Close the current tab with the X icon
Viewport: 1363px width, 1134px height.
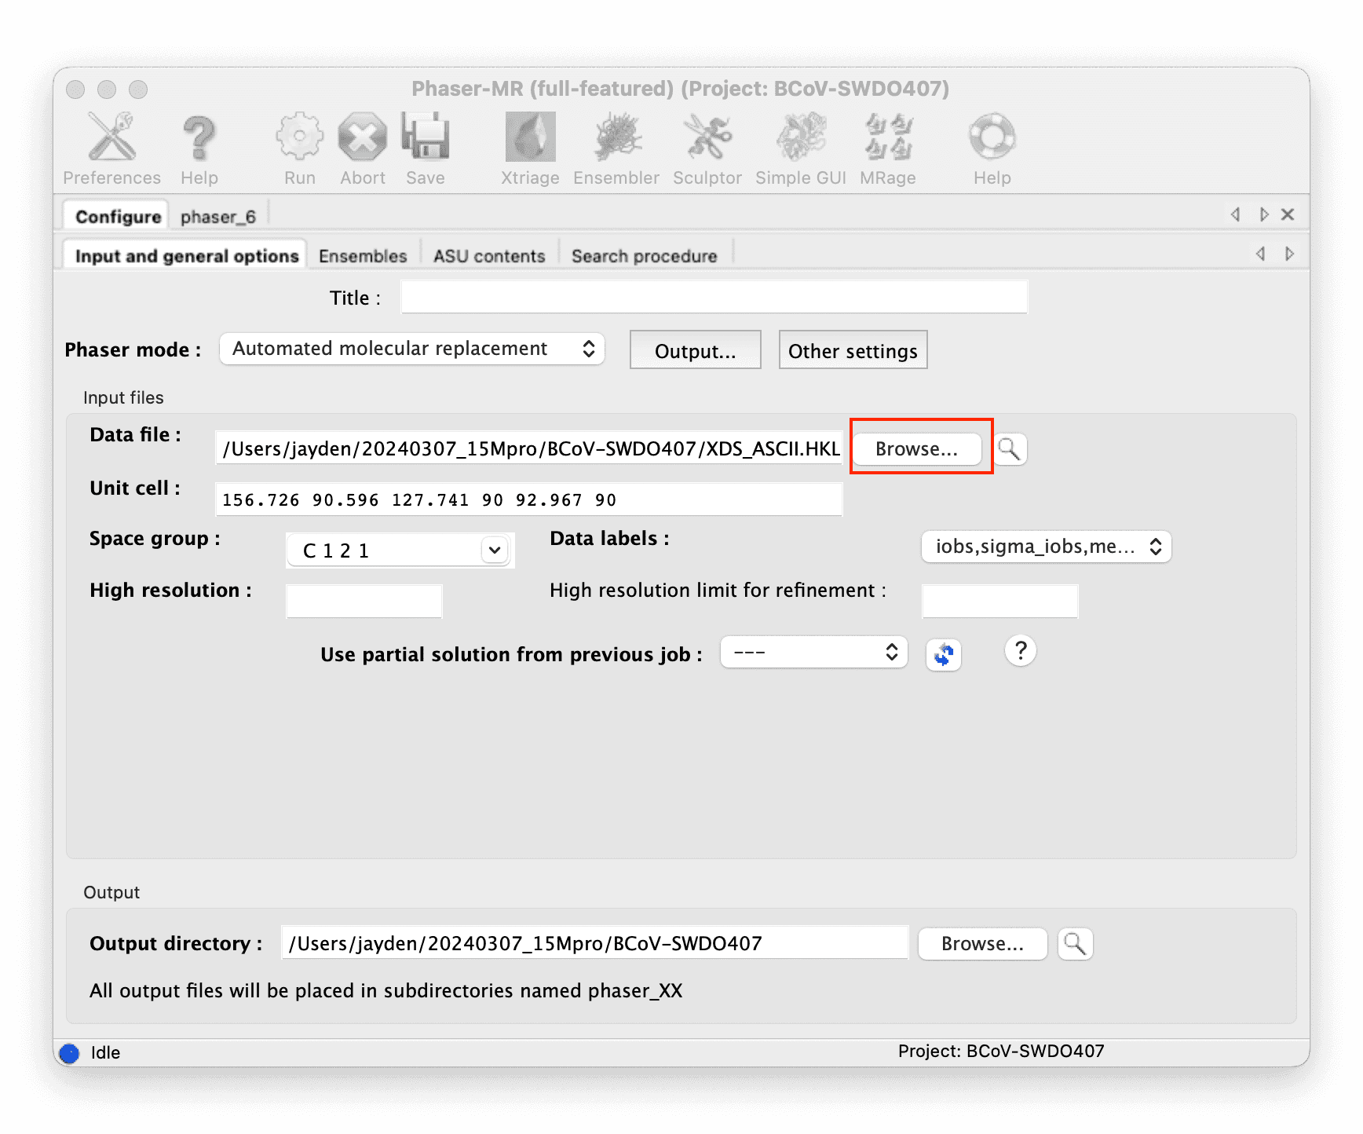click(1288, 214)
